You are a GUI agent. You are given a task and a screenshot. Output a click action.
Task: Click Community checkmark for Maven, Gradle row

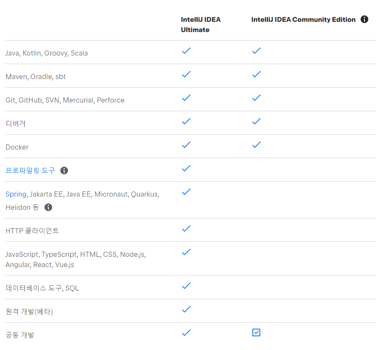tap(256, 74)
